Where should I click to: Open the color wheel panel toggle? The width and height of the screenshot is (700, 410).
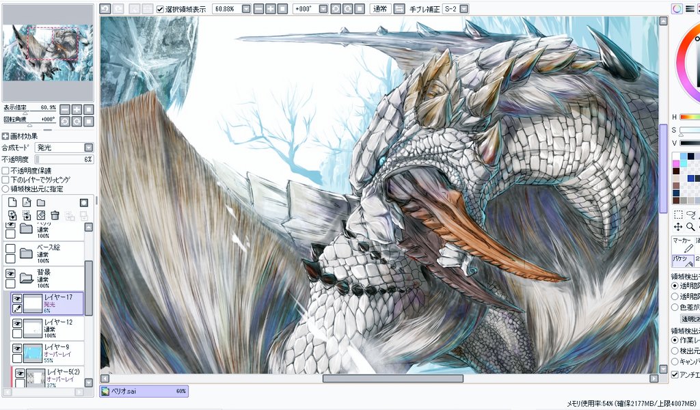(677, 9)
